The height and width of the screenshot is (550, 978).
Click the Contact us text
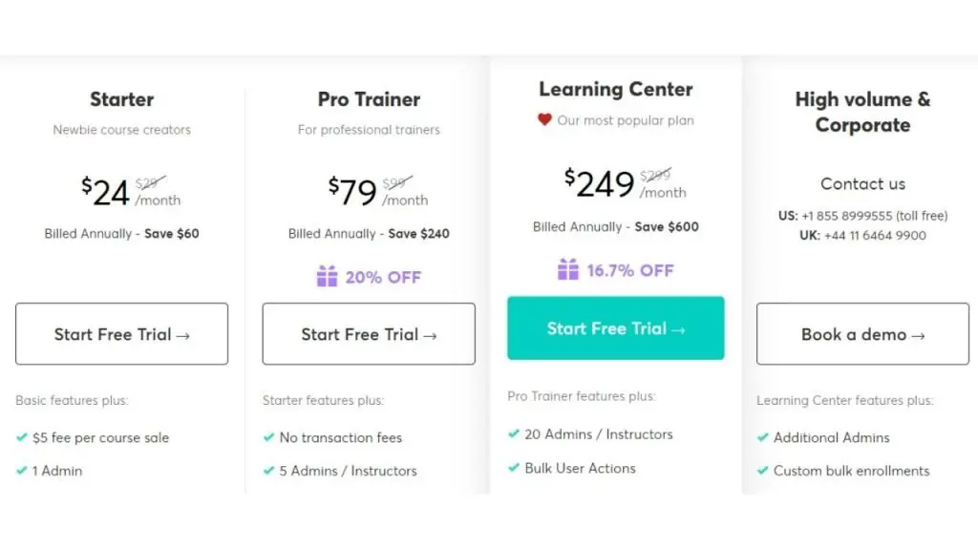862,183
